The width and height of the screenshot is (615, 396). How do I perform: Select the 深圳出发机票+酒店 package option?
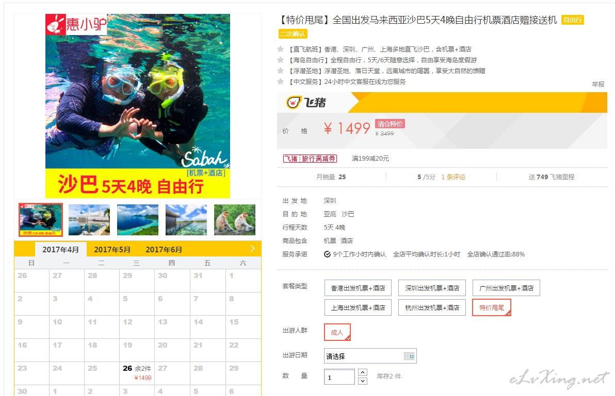point(432,288)
